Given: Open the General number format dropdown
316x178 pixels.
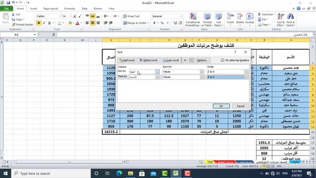Looking at the screenshot, I should (181, 16).
